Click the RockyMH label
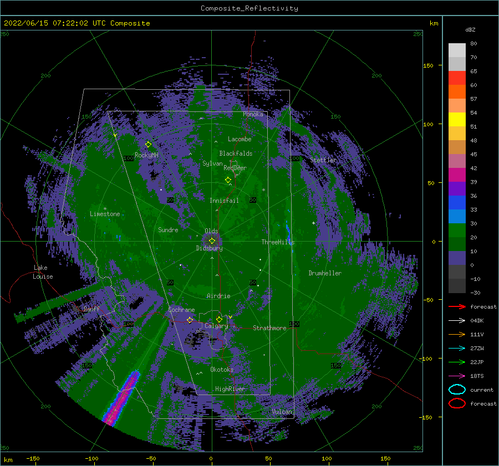The height and width of the screenshot is (466, 499). tap(146, 155)
